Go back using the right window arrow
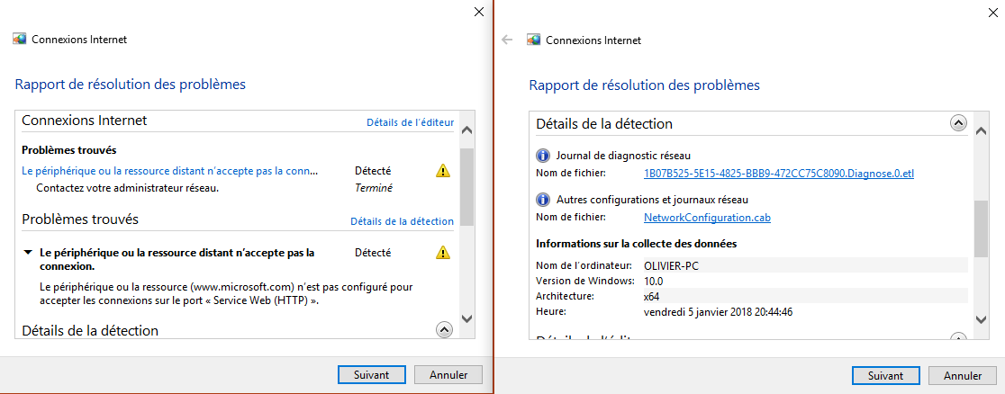 point(507,40)
